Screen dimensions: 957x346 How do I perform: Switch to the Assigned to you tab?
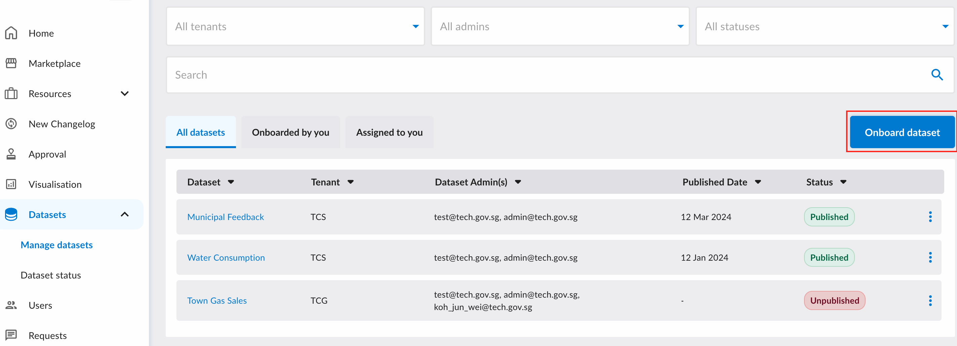[389, 132]
